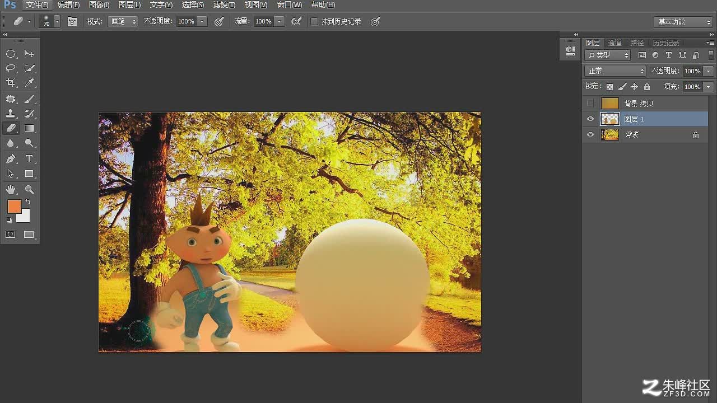Image resolution: width=717 pixels, height=403 pixels.
Task: Select the Blur tool
Action: pyautogui.click(x=11, y=143)
